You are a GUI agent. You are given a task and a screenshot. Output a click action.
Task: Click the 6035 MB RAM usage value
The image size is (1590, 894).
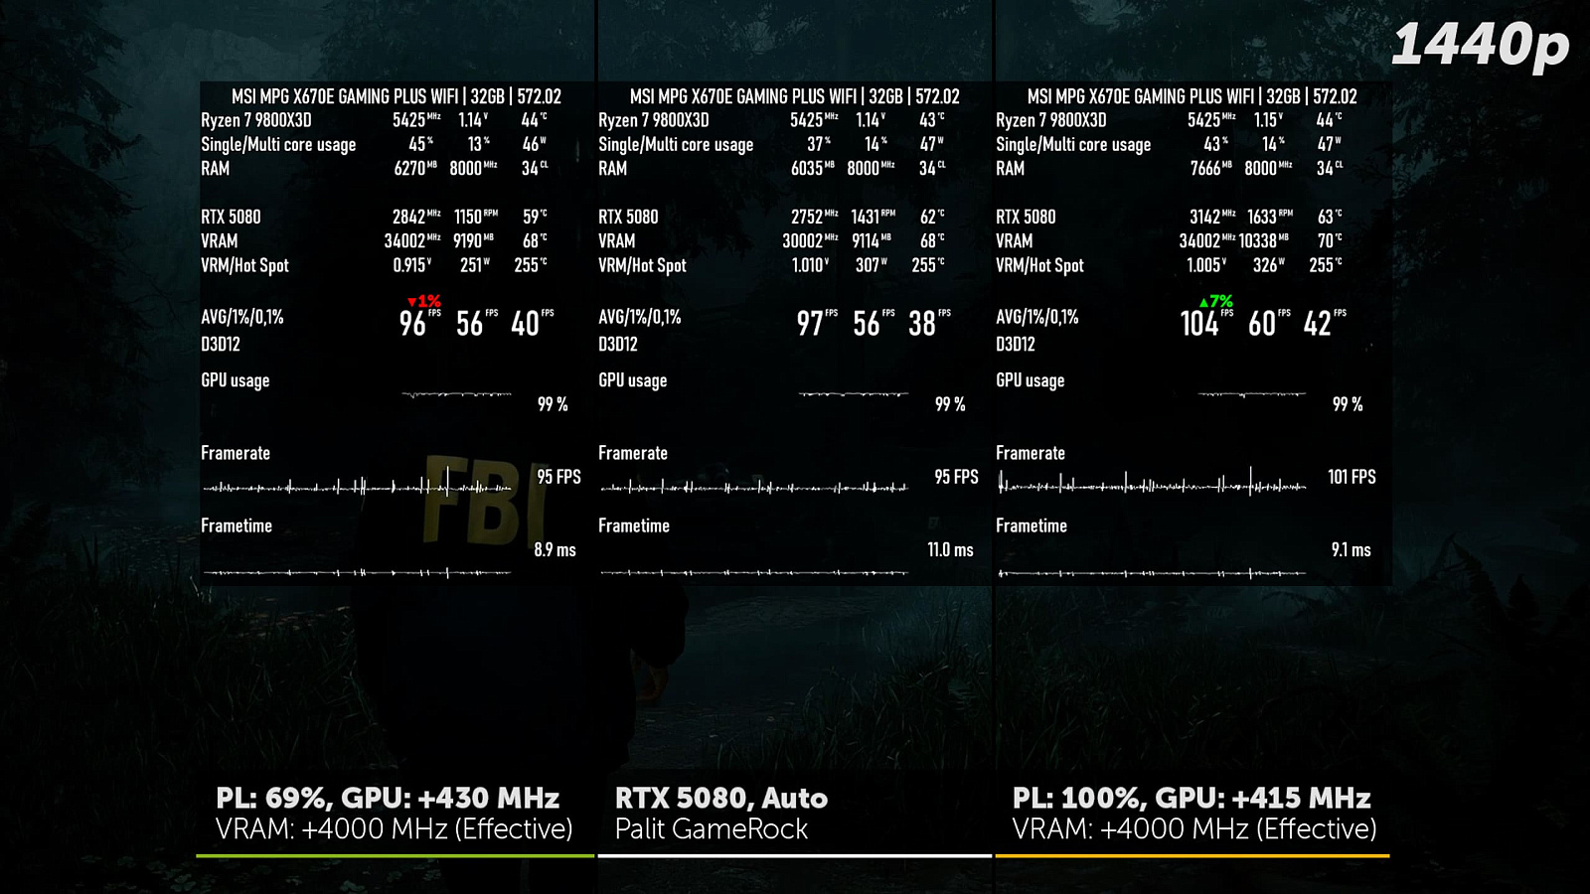813,169
